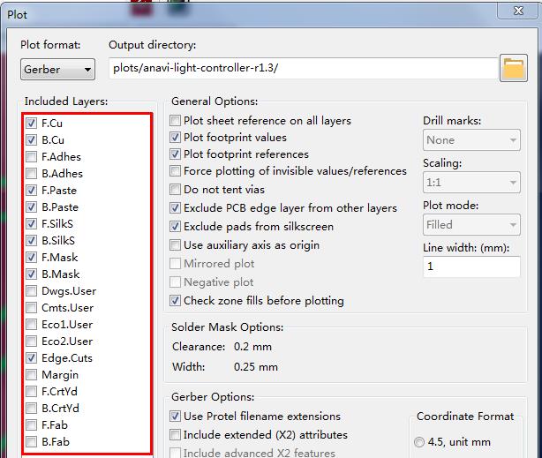Enable the F.Adhes layer checkbox
Viewport: 542px width, 458px height.
point(31,156)
